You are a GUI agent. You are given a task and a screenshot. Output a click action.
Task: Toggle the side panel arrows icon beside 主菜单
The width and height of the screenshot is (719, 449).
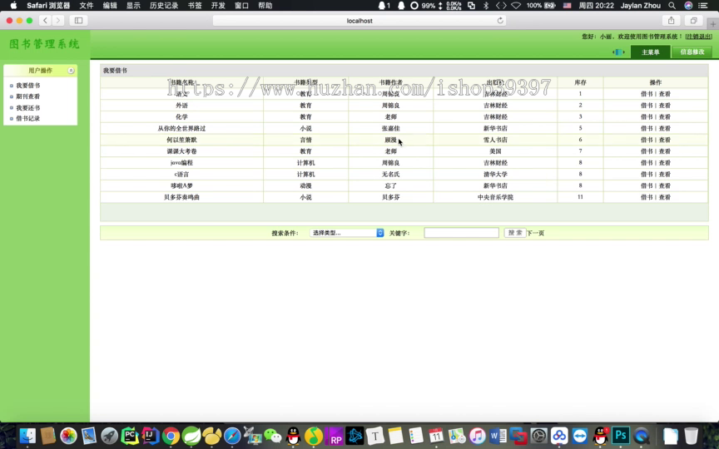(618, 52)
